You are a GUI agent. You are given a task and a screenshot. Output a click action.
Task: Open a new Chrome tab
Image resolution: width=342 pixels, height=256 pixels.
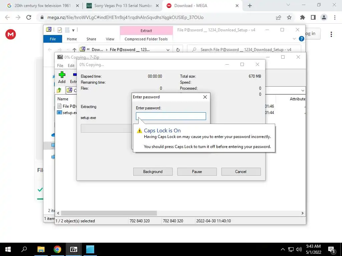pos(250,6)
